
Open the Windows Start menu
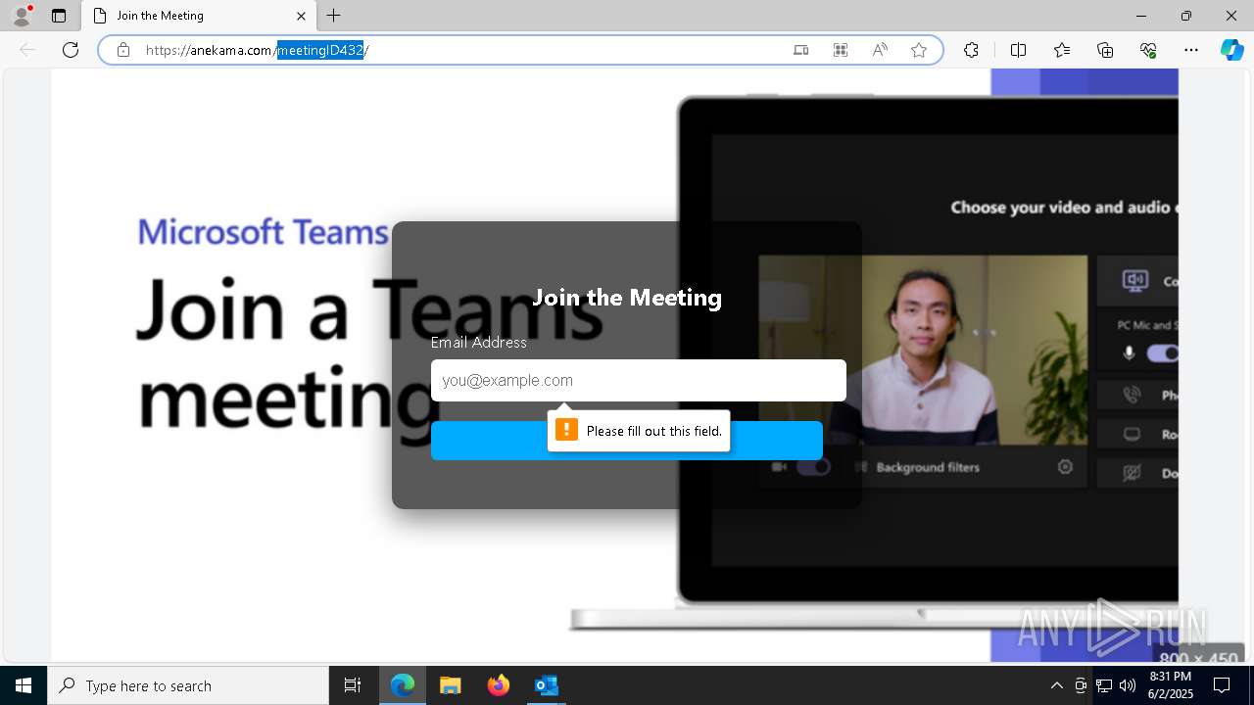(24, 685)
